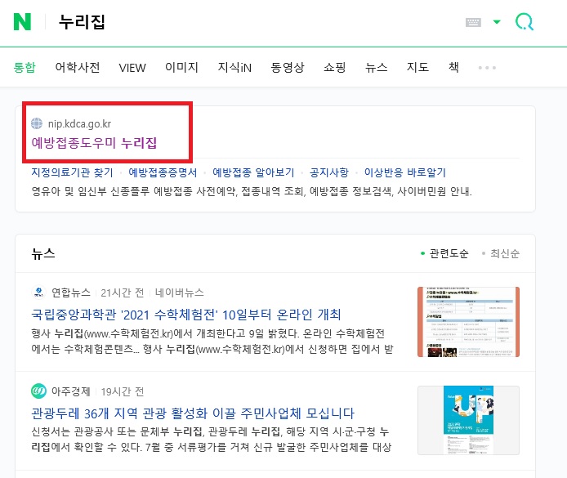Click the globe icon beside nip.kdca.go.kr

(37, 123)
